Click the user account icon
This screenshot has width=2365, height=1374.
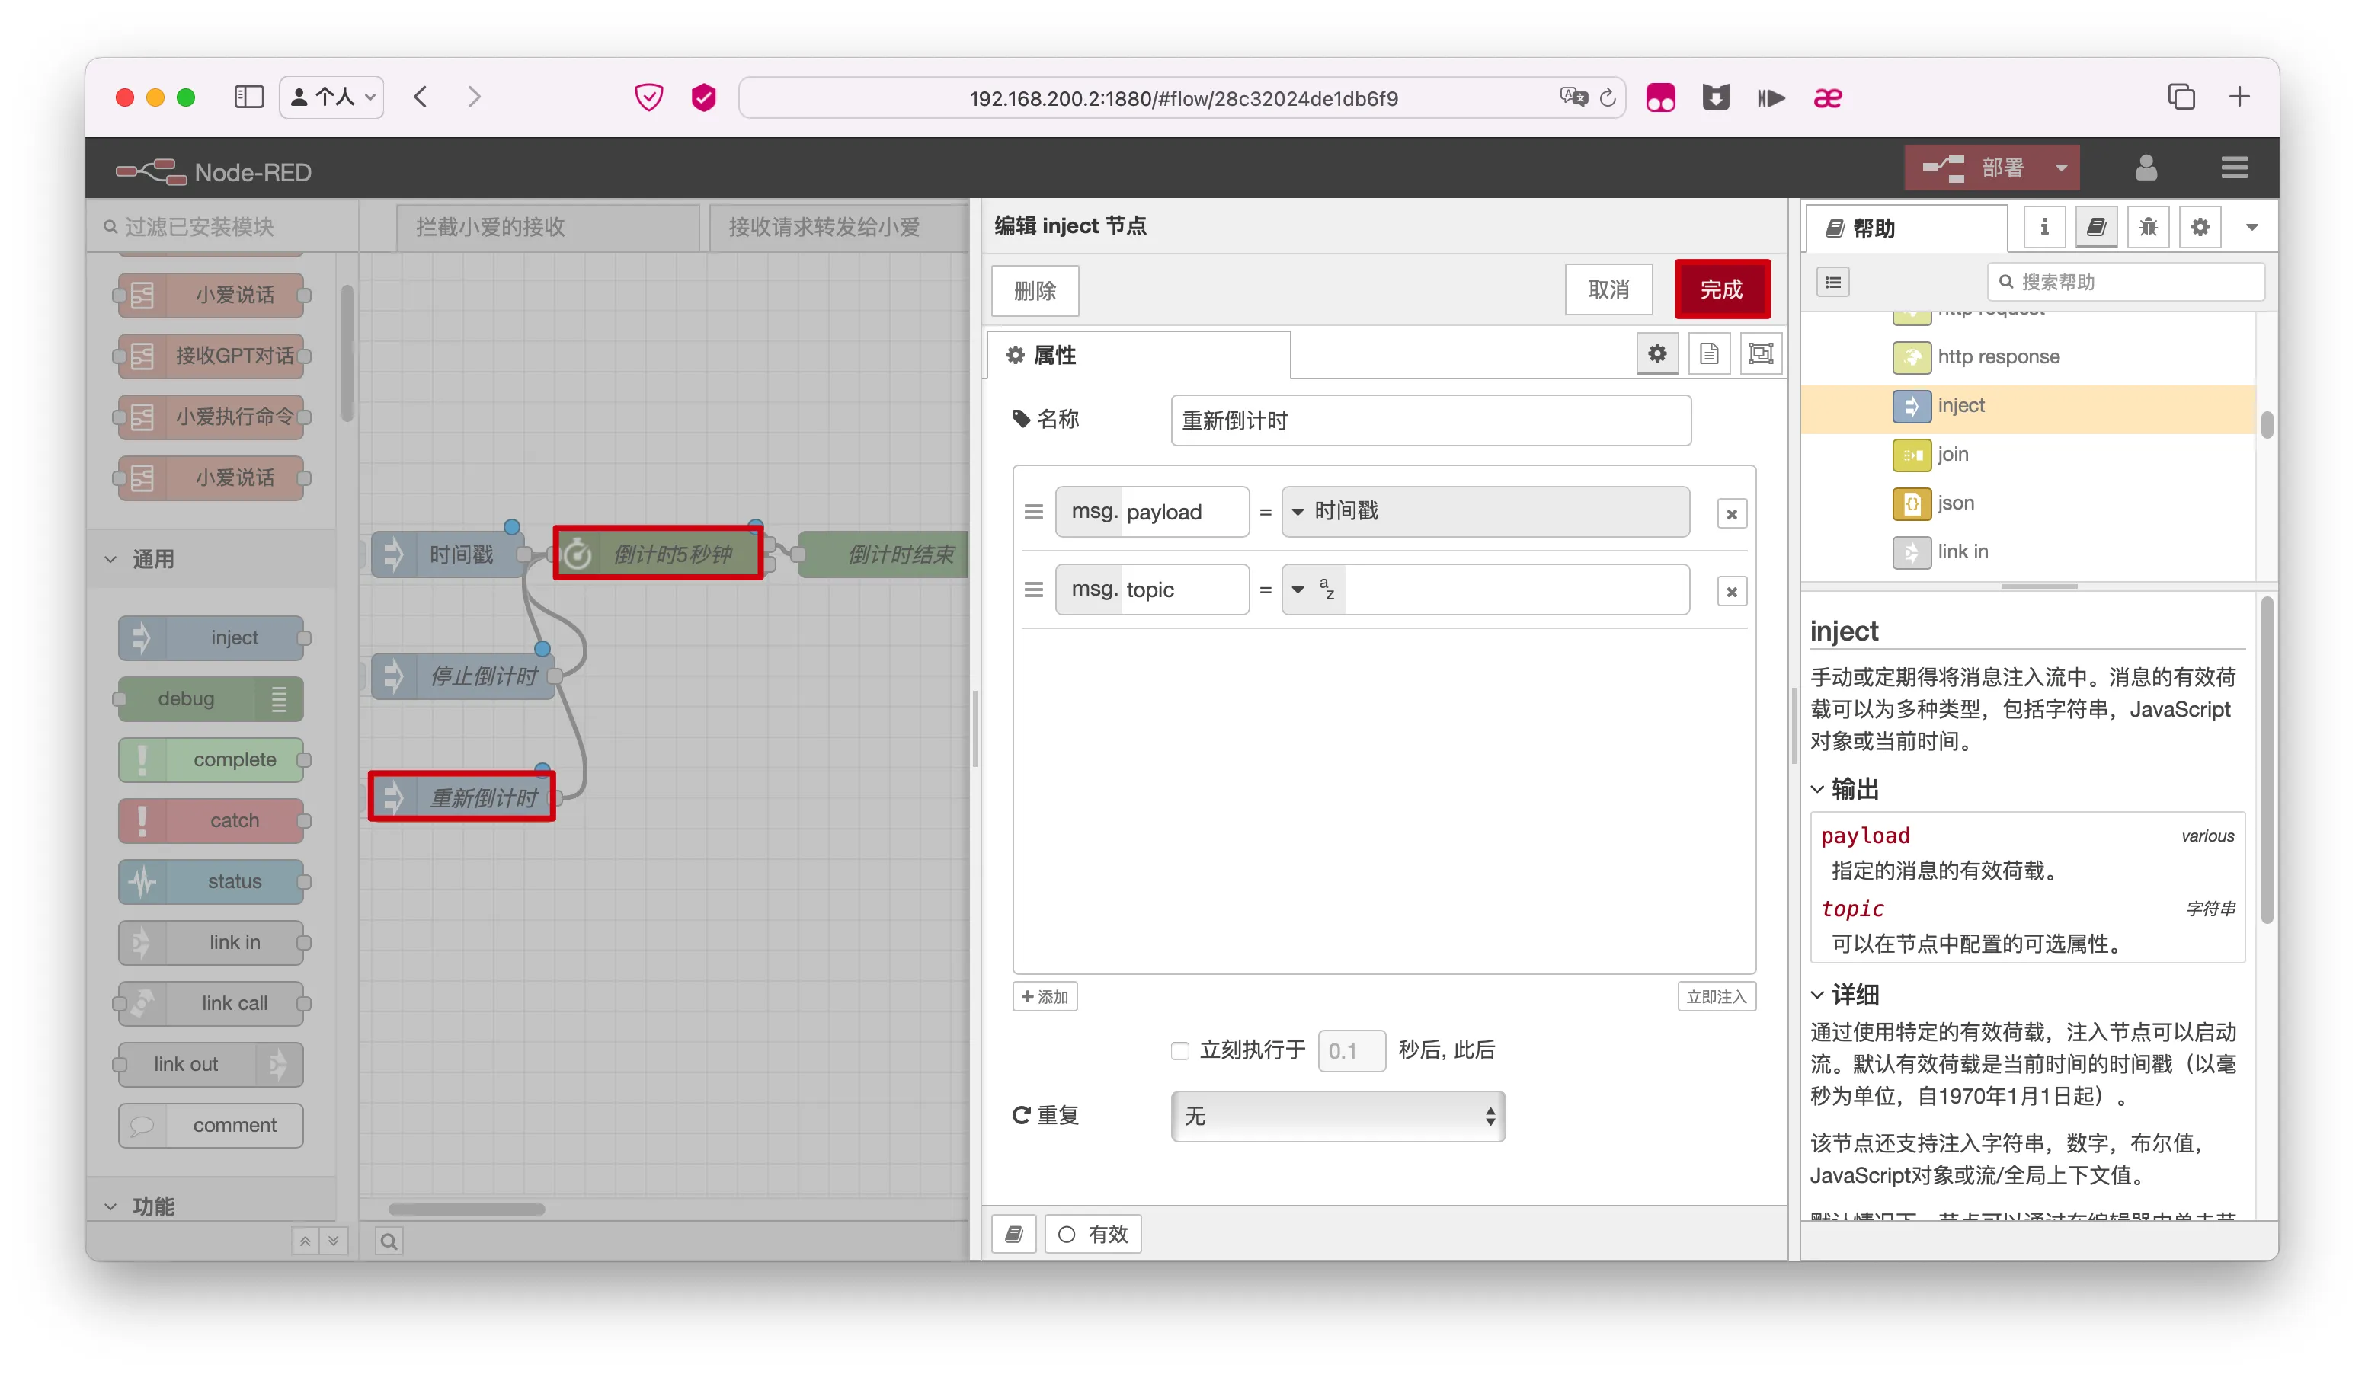[x=2146, y=169]
